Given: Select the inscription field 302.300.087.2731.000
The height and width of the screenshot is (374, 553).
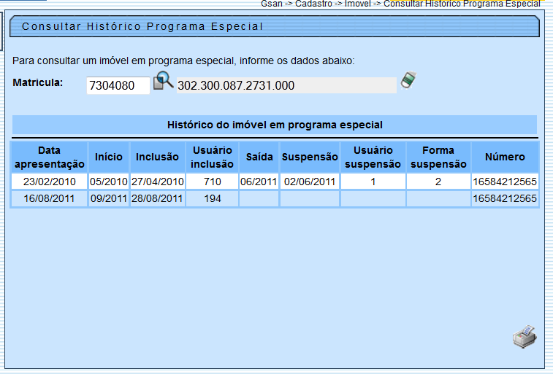Looking at the screenshot, I should click(286, 85).
